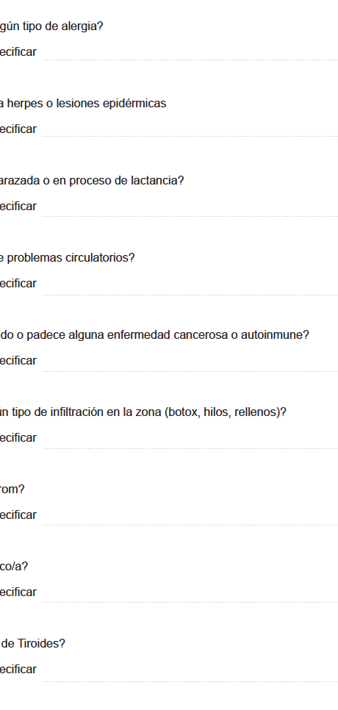Screen dimensions: 338x710
Task: Click the specify field under the question ending in "co/a?"
Action: pos(190,592)
